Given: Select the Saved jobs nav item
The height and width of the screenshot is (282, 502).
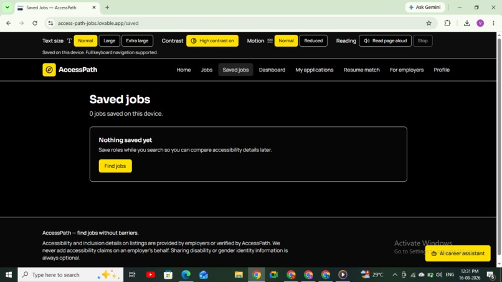Looking at the screenshot, I should coord(235,70).
